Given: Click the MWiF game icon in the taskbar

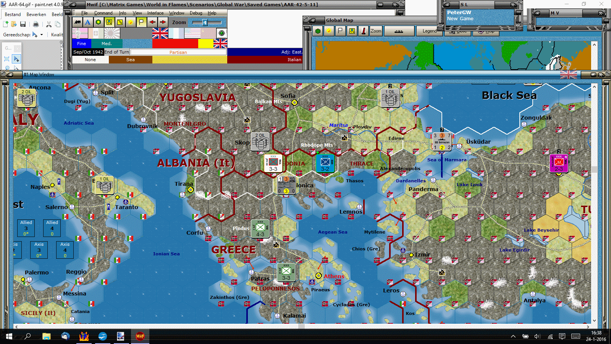Looking at the screenshot, I should tap(140, 336).
